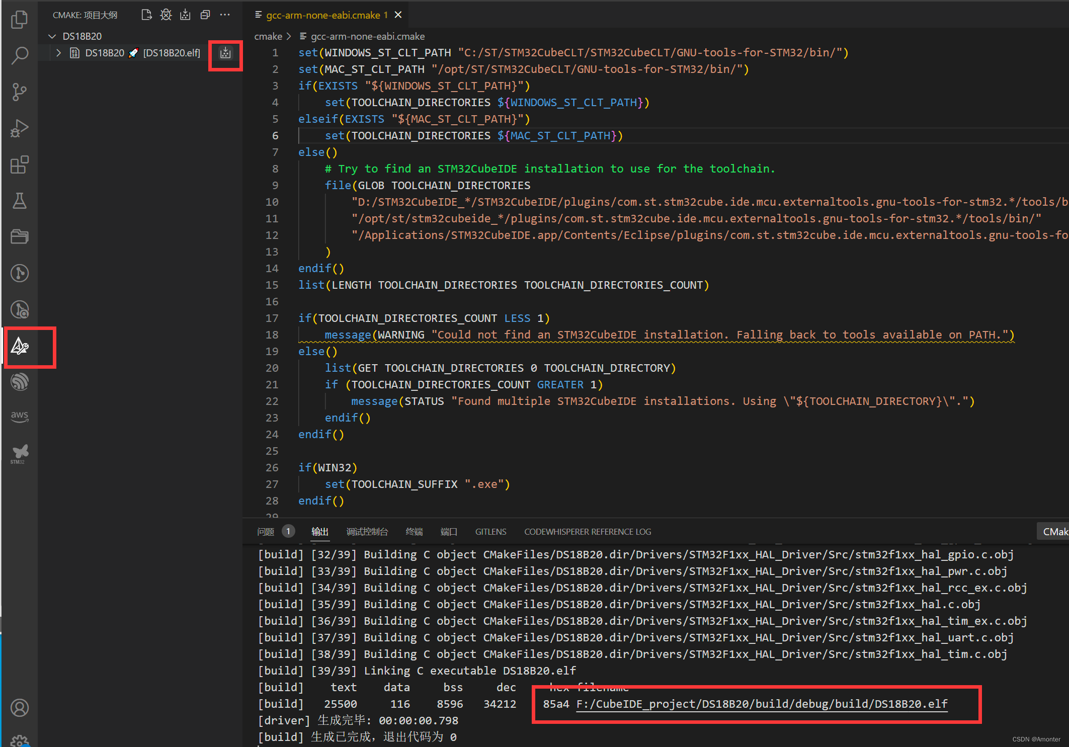The width and height of the screenshot is (1069, 747).
Task: Click the 'set(TOOLCHAIN_SUFFIX ".exe")' line
Action: coord(417,484)
